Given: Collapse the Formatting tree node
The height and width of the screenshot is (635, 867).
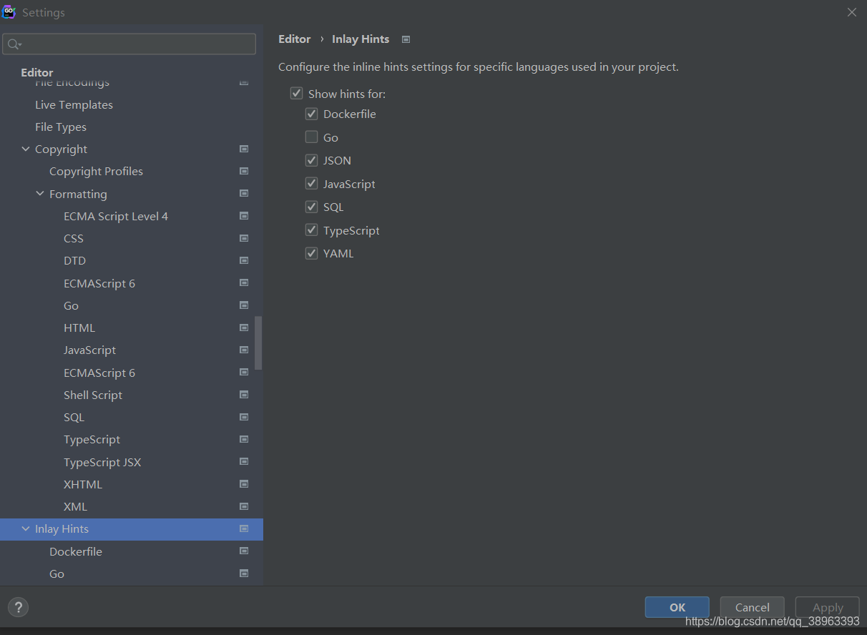Looking at the screenshot, I should (40, 194).
